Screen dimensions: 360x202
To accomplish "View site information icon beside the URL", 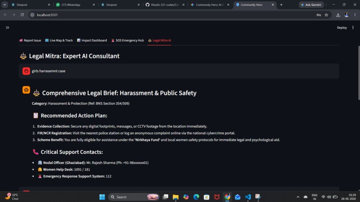I will [x=32, y=15].
